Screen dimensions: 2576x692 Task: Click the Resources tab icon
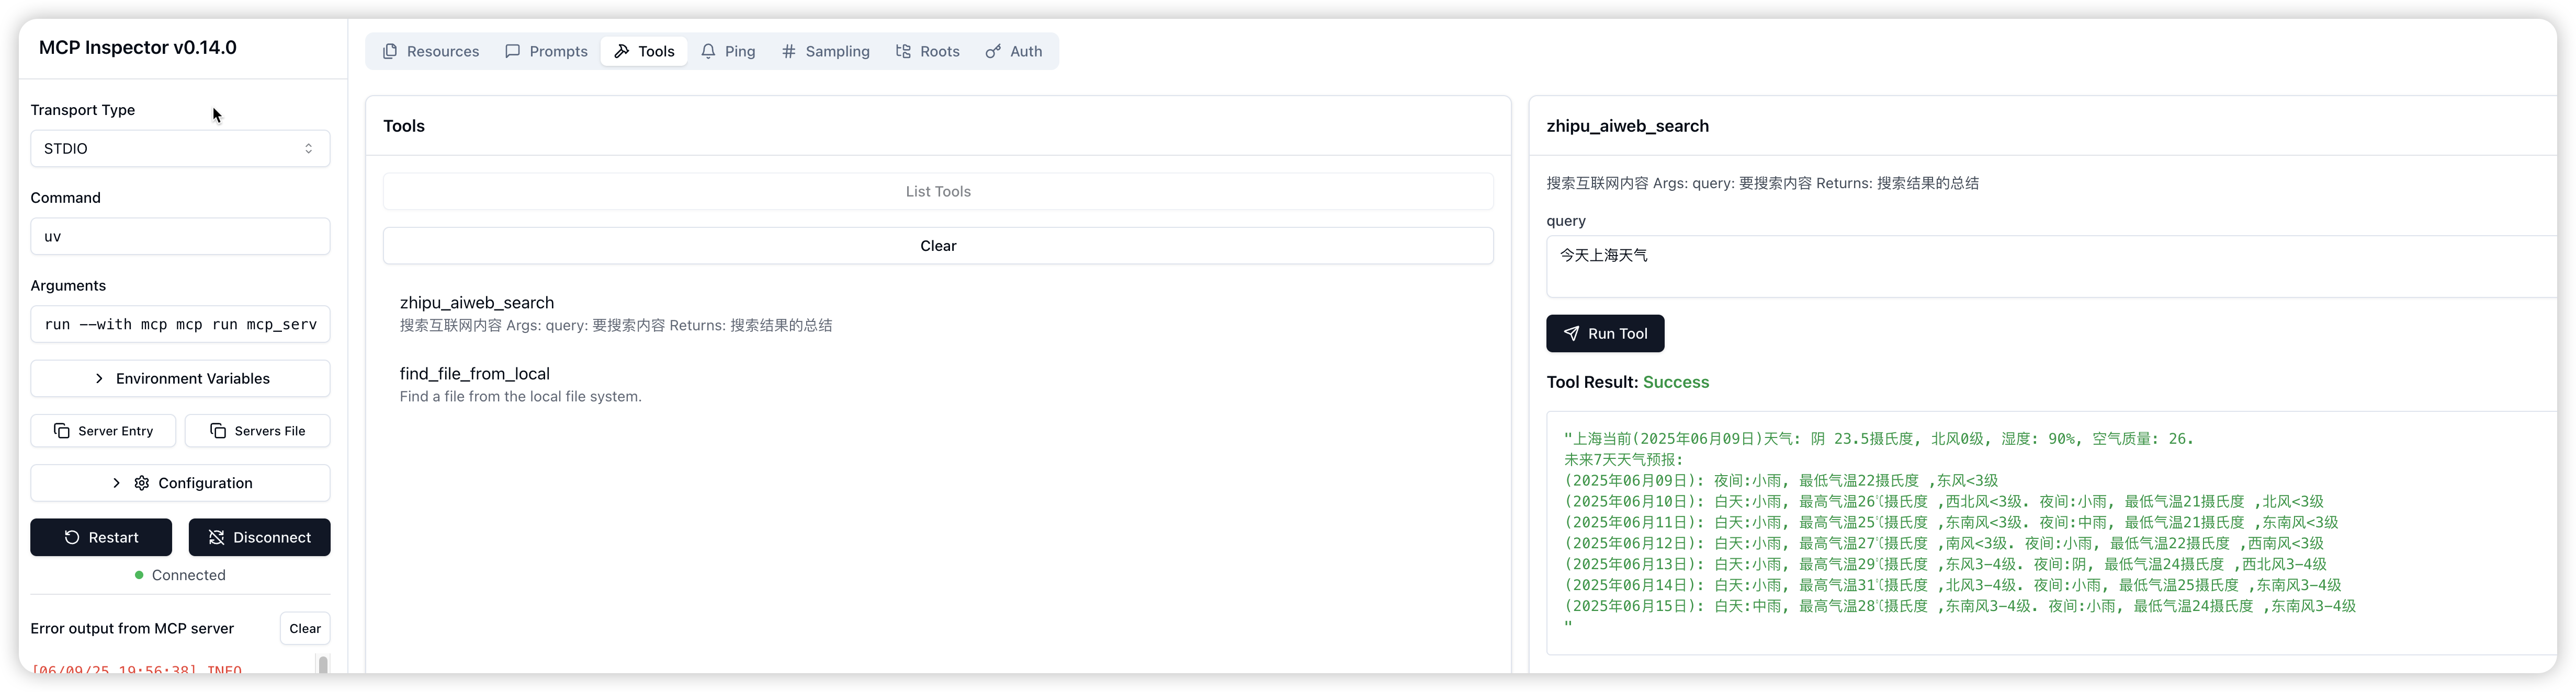tap(390, 51)
